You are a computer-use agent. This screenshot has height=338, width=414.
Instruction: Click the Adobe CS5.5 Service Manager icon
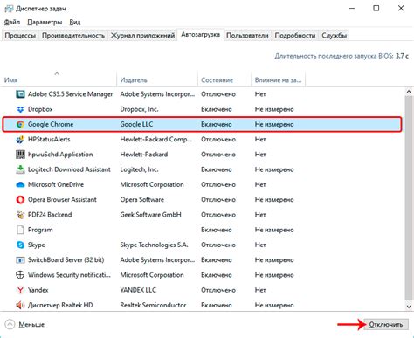[x=20, y=94]
